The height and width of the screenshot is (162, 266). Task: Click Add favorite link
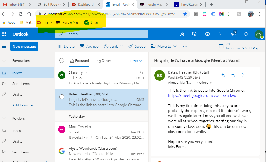pos(22,105)
